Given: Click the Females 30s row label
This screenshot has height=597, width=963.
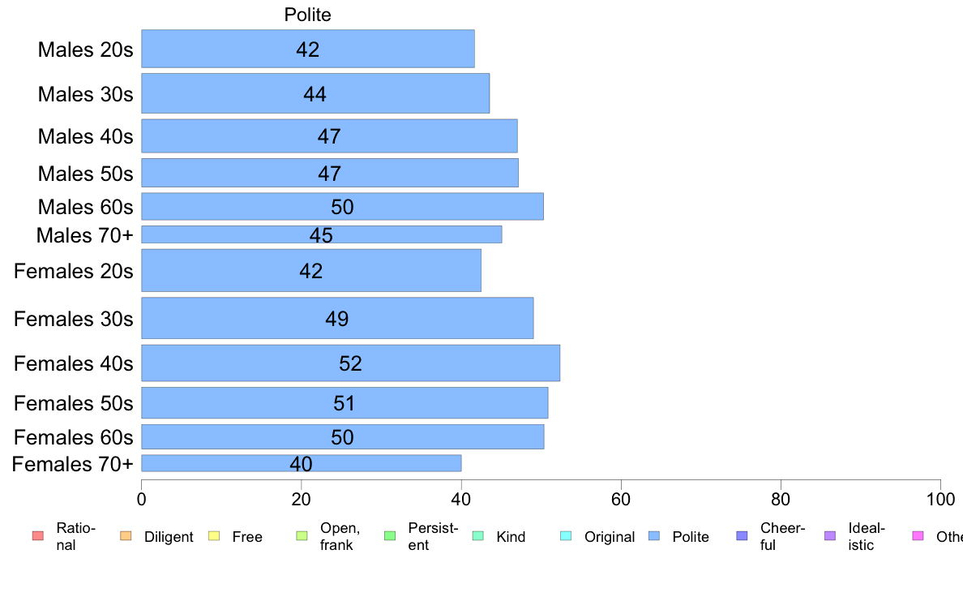Looking at the screenshot, I should coord(73,319).
